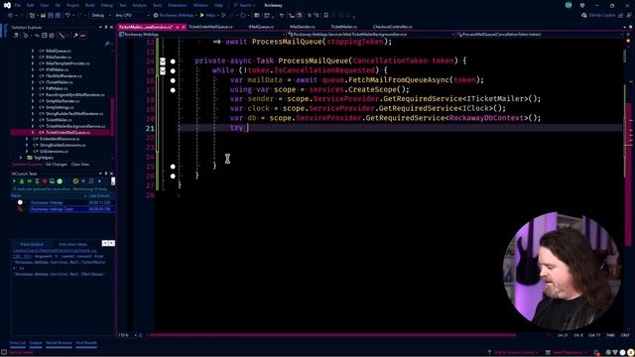Switch to the Class View panel tab

[x=80, y=165]
